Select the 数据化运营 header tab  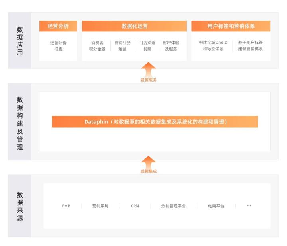tap(134, 26)
